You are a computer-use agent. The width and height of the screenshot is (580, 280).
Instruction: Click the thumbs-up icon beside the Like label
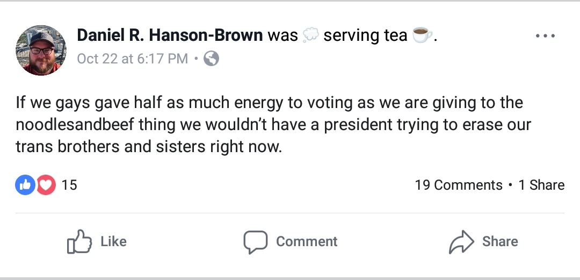click(79, 241)
